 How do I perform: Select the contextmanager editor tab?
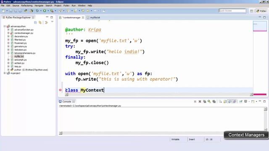click(x=71, y=18)
